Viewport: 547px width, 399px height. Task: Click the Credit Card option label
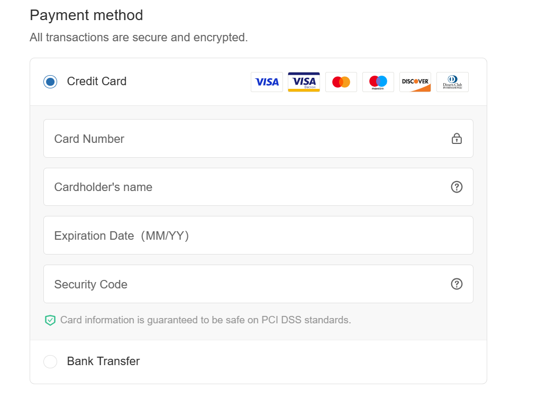click(97, 81)
